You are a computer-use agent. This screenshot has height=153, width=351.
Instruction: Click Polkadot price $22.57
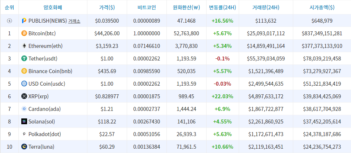107,134
